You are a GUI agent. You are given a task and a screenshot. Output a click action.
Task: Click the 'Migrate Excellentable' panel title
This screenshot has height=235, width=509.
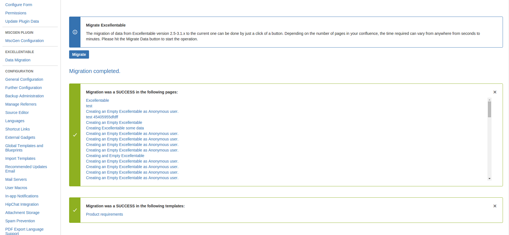coord(106,25)
